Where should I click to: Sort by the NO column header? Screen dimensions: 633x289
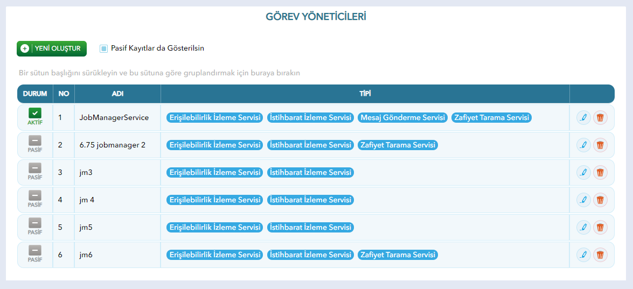[x=64, y=94]
